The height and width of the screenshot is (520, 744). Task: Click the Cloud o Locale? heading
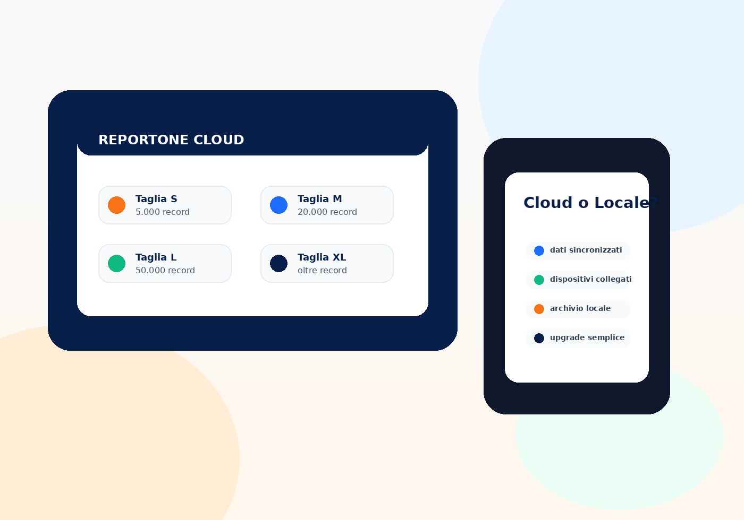point(590,203)
